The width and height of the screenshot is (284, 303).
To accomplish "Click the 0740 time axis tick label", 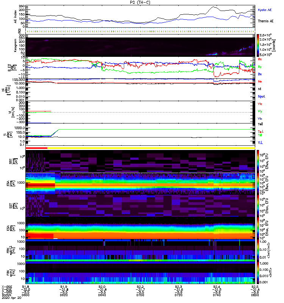I will (x=217, y=295).
